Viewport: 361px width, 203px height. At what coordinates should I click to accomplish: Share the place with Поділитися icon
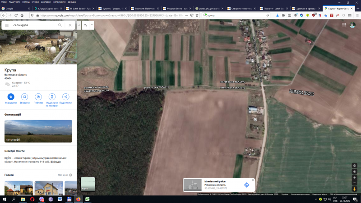[x=65, y=97]
